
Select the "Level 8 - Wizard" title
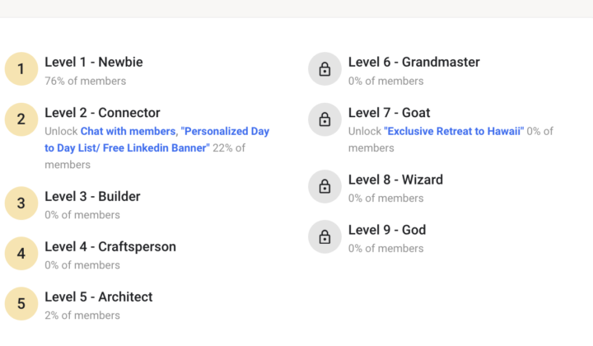pos(395,180)
